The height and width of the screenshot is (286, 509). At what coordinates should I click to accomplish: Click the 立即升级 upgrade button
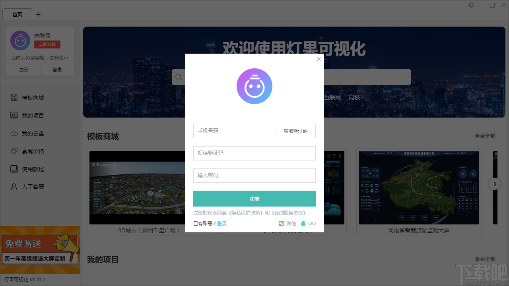(47, 44)
